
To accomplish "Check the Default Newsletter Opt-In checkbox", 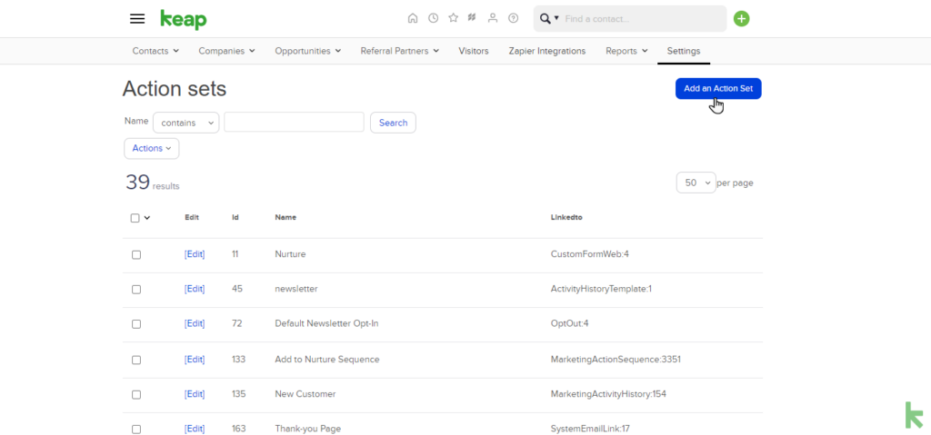I will pyautogui.click(x=136, y=324).
